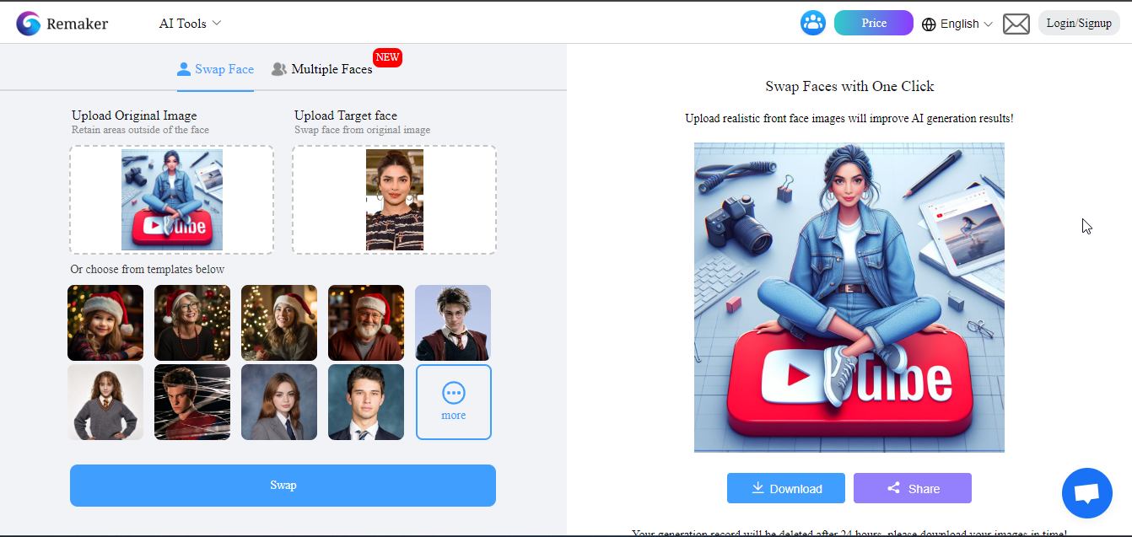
Task: Click the Remaker logo icon
Action: coord(29,24)
